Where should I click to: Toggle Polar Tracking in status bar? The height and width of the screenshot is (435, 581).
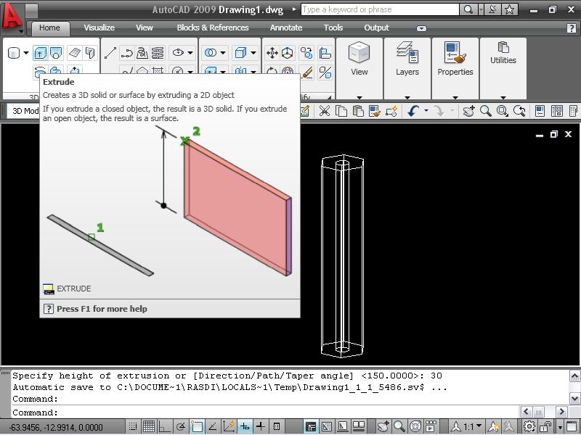coord(181,426)
